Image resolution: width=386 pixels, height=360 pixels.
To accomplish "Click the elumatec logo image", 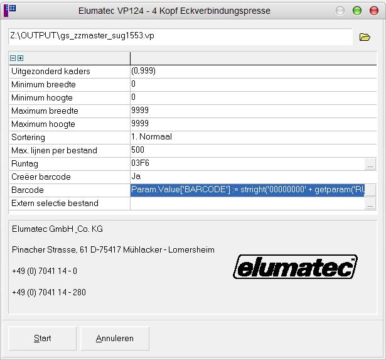I will click(295, 267).
